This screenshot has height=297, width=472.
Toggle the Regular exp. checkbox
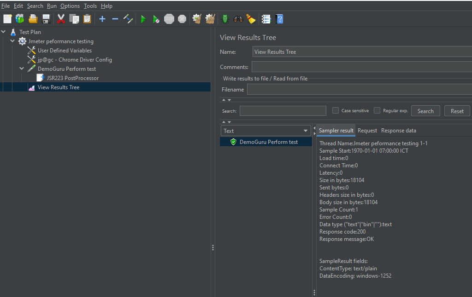(377, 110)
